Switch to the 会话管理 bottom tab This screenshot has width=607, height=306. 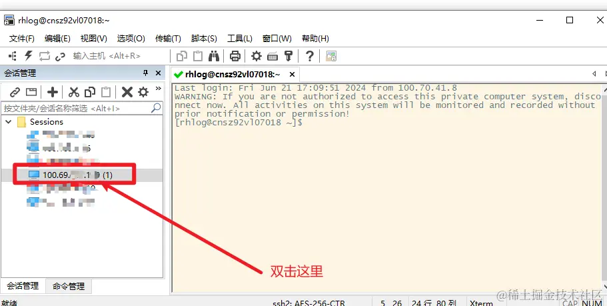point(23,286)
